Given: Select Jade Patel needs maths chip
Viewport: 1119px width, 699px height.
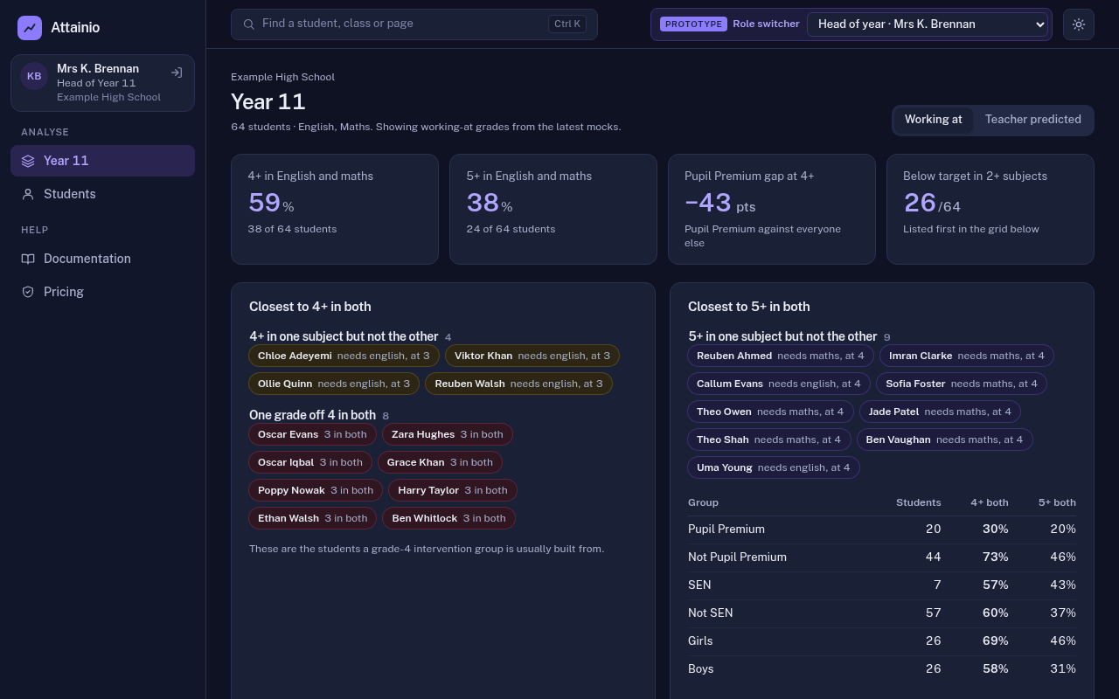Looking at the screenshot, I should (x=940, y=412).
